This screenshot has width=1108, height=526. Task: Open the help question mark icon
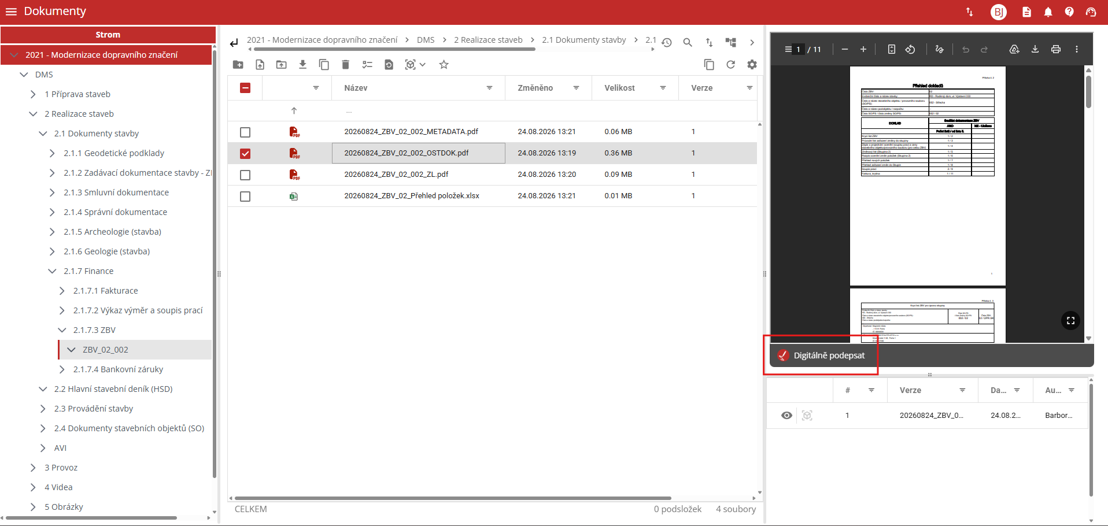[1069, 12]
